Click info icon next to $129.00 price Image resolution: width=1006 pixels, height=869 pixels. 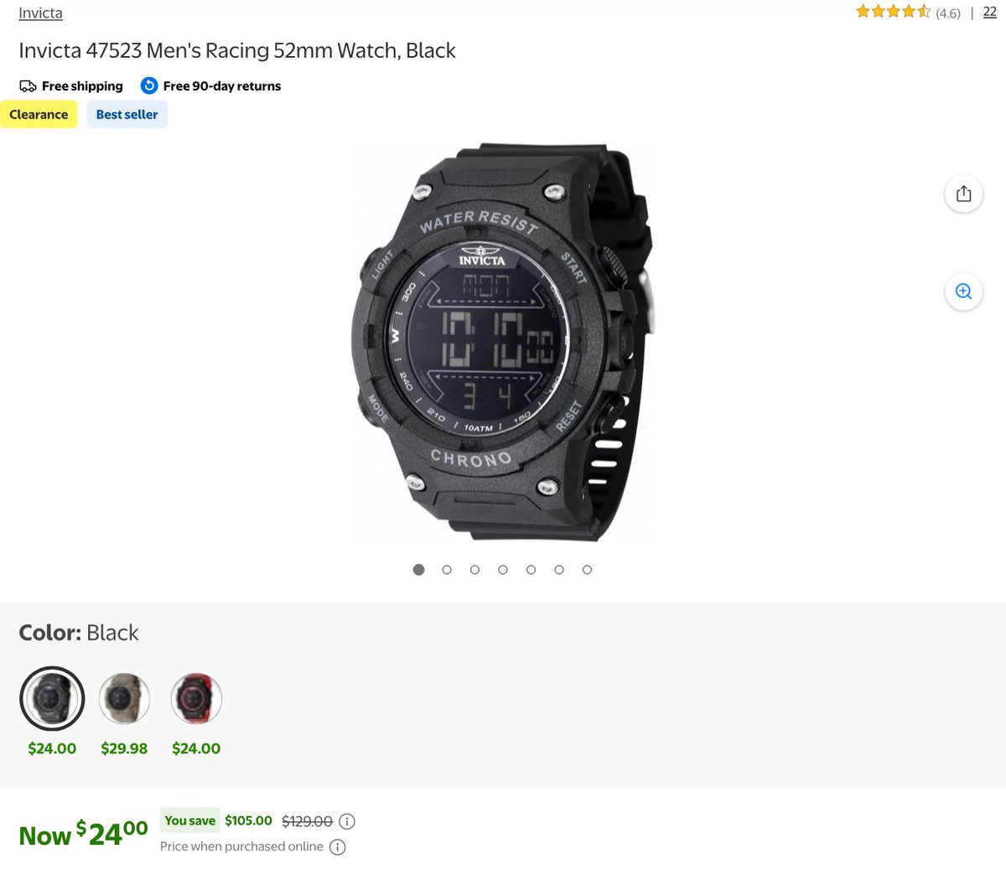(347, 821)
